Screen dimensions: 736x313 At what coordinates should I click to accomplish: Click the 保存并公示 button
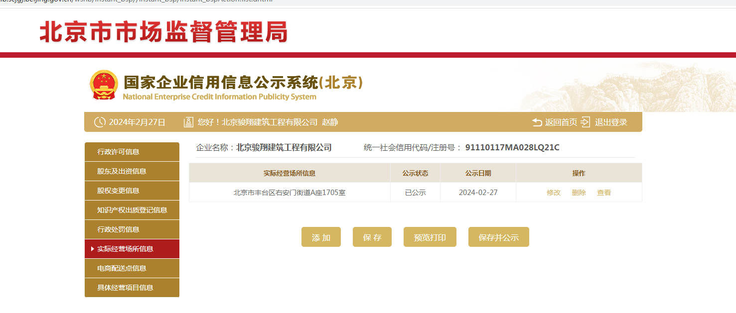tap(499, 237)
